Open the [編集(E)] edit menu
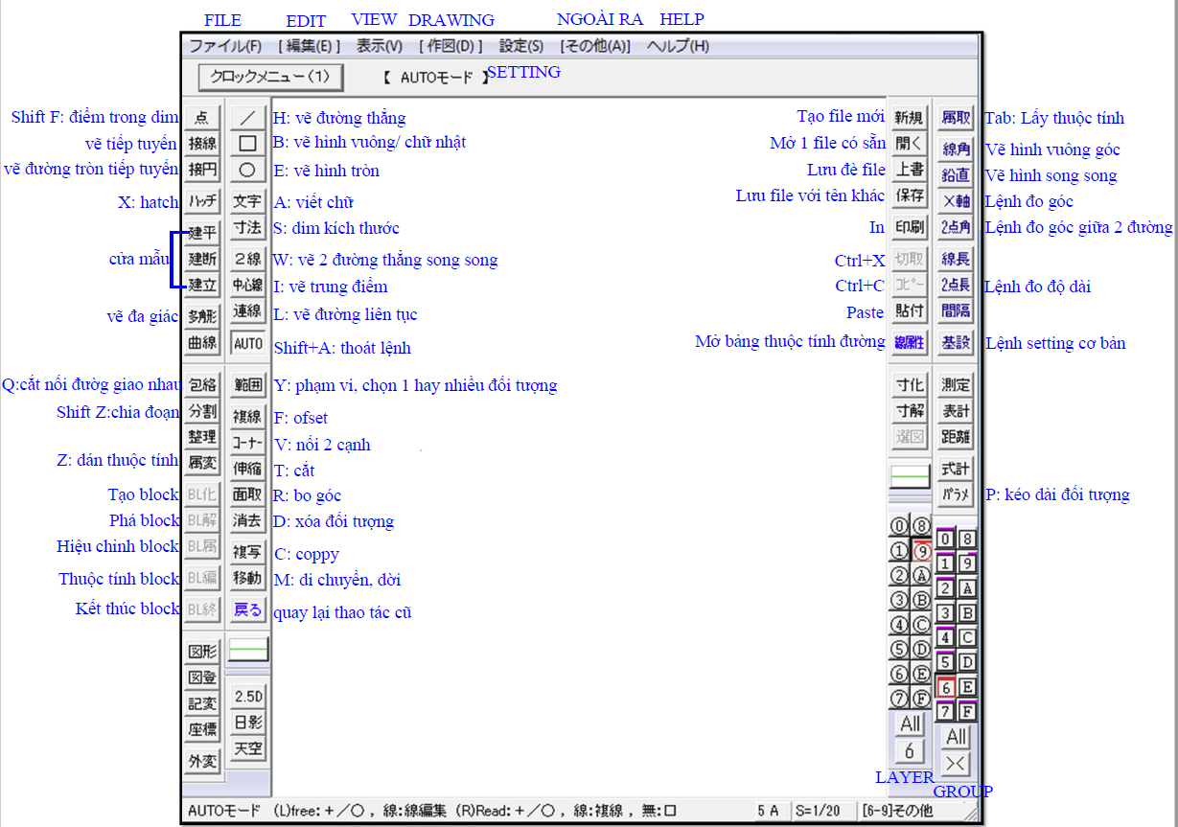 click(x=310, y=46)
